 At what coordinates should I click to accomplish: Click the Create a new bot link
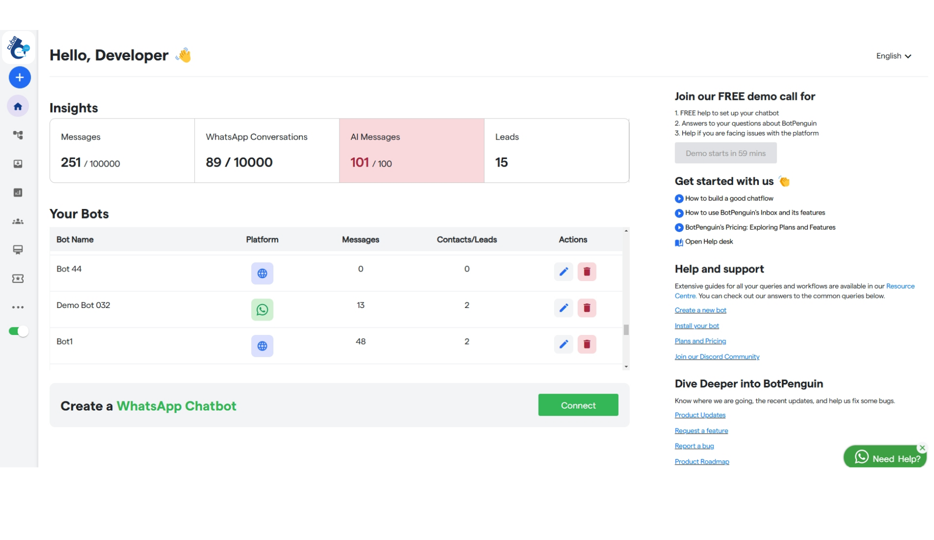(700, 310)
